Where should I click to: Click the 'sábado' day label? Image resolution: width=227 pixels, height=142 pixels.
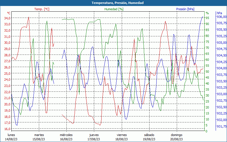point(149,135)
